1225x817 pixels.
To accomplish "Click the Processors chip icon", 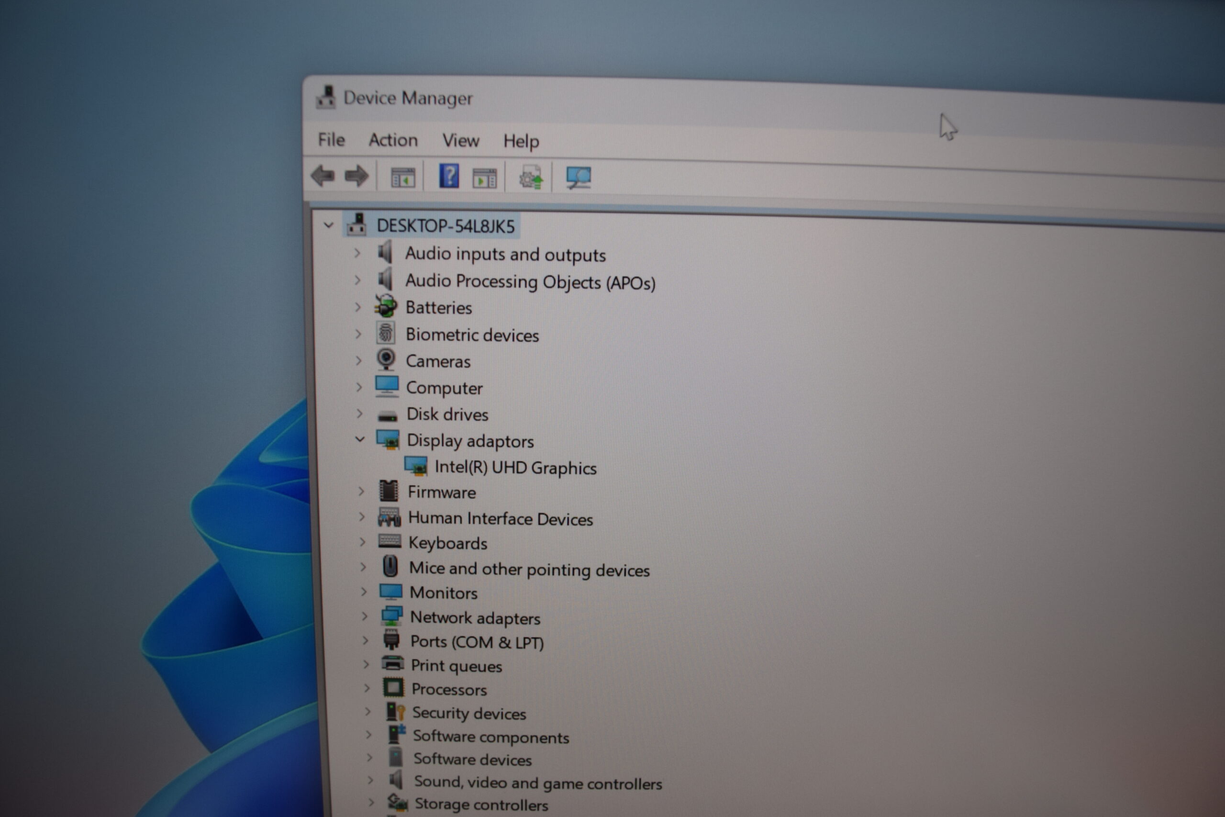I will click(393, 688).
